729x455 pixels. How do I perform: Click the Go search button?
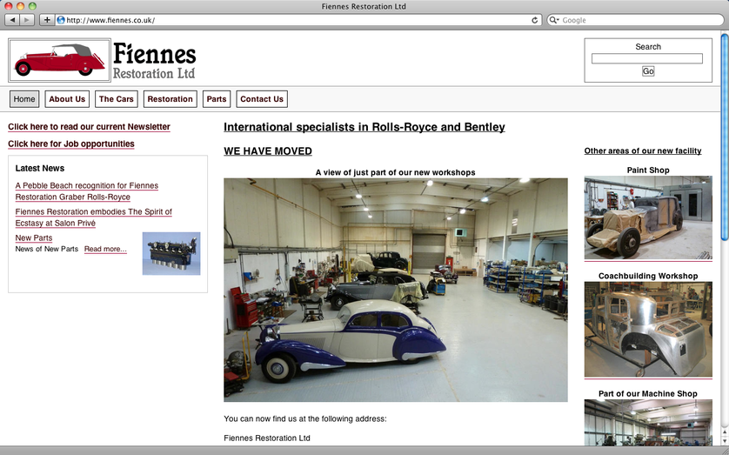tap(648, 71)
